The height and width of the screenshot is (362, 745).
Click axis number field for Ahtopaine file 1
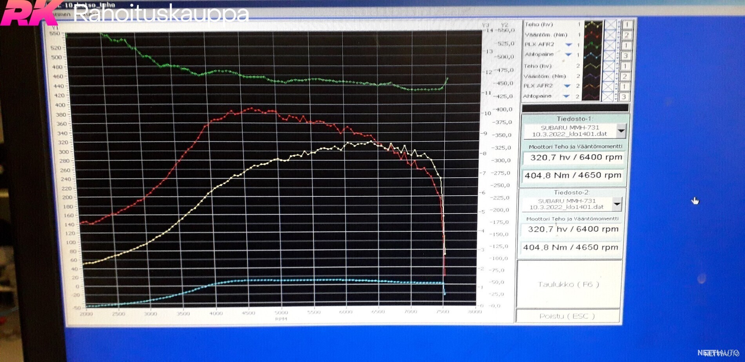626,56
